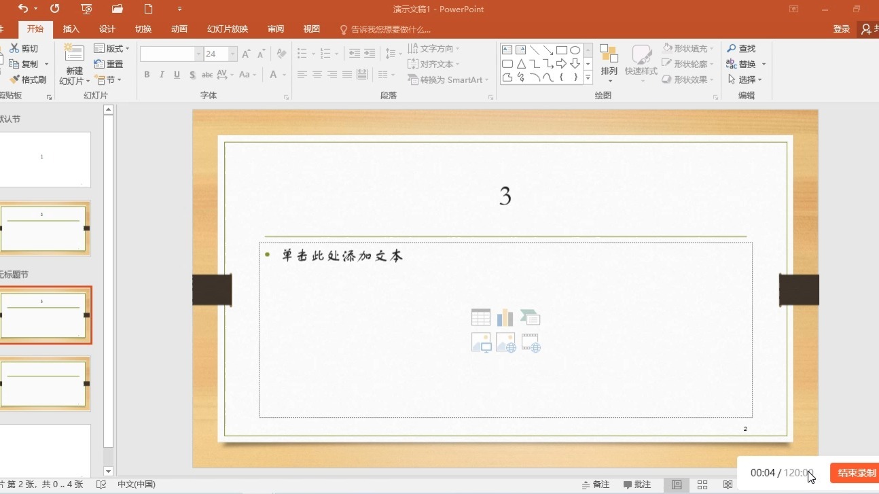The image size is (879, 494).
Task: Open the Shape Fill (形状填充) dropdown
Action: [687, 49]
